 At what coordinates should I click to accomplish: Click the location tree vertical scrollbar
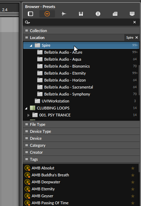coord(139,80)
